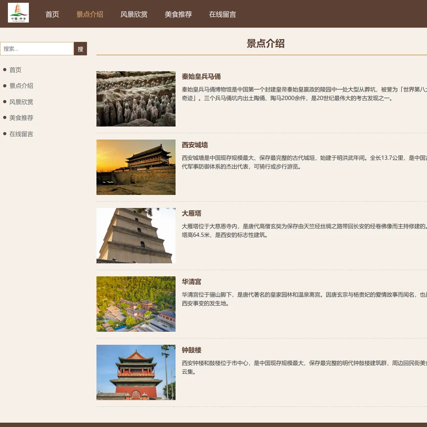Select 景点介绍 in the top navigation bar
The image size is (427, 427).
90,15
